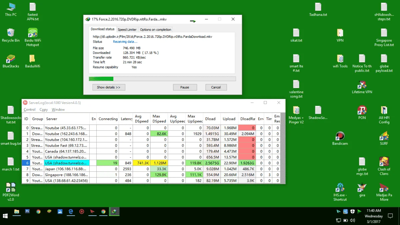Sort by the Server column header
Image resolution: width=400 pixels, height=225 pixels.
click(x=67, y=119)
